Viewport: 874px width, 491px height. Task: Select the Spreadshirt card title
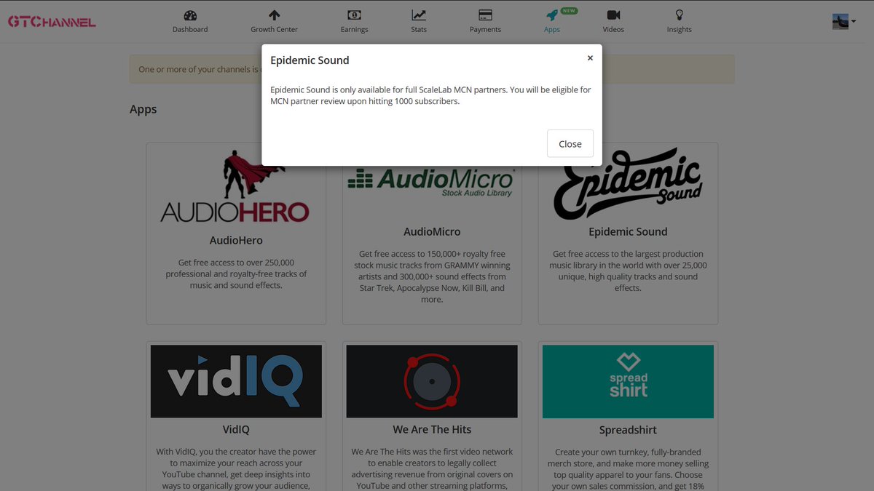(628, 430)
